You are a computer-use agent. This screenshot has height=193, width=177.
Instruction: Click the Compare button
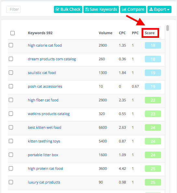133,9
